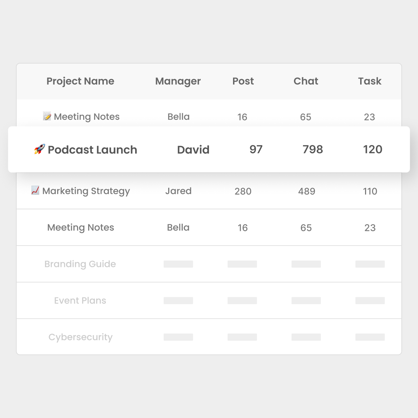Click the rocket icon next to Podcast Launch
This screenshot has height=418, width=418.
click(x=39, y=149)
